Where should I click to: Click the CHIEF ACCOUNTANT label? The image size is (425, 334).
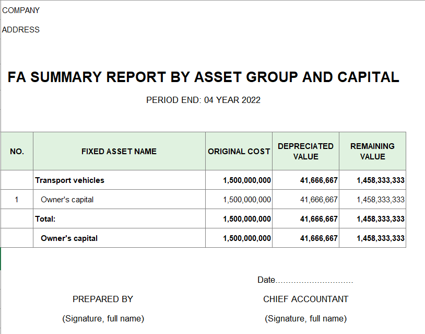click(x=305, y=299)
